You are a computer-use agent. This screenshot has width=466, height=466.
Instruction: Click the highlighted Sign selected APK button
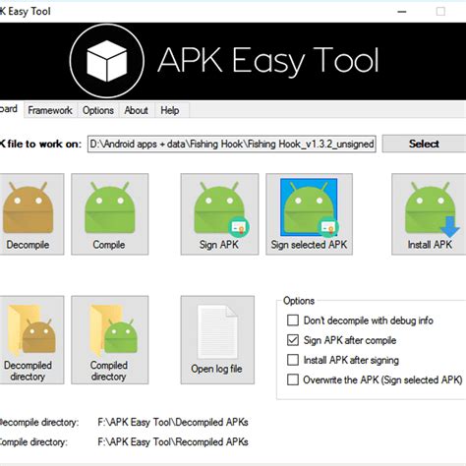point(309,214)
